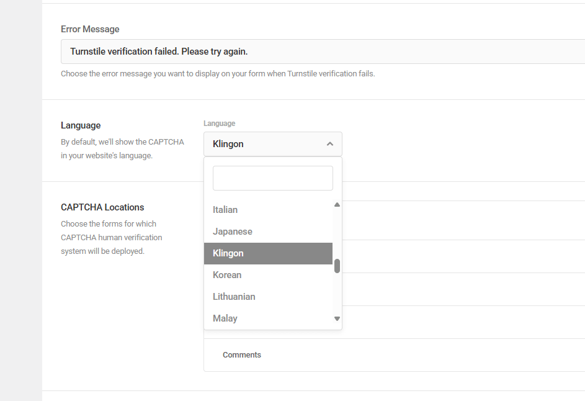The width and height of the screenshot is (585, 401).
Task: Click the Error Message label
Action: point(89,29)
